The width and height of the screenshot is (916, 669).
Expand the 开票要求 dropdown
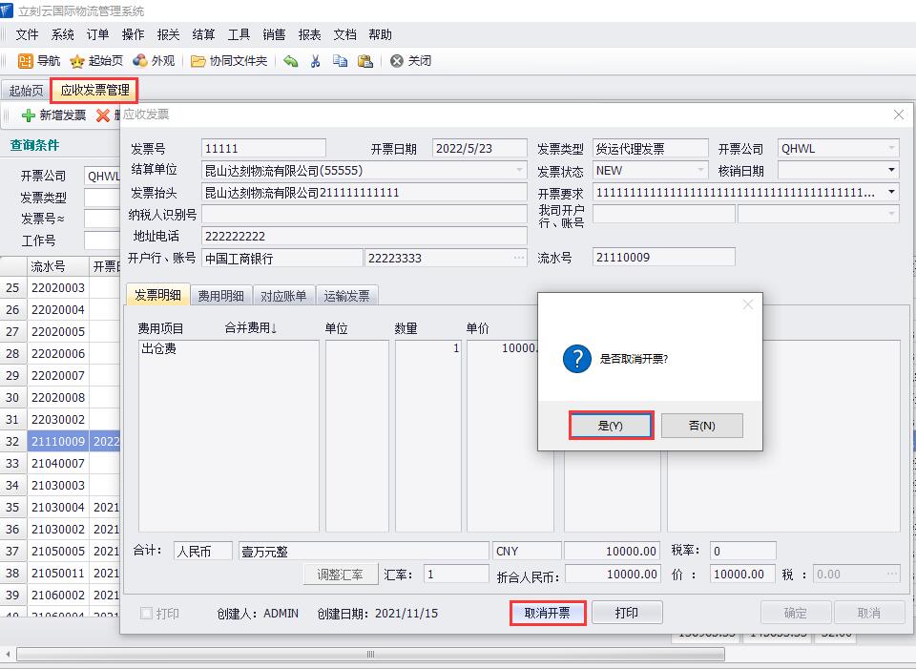coord(891,193)
